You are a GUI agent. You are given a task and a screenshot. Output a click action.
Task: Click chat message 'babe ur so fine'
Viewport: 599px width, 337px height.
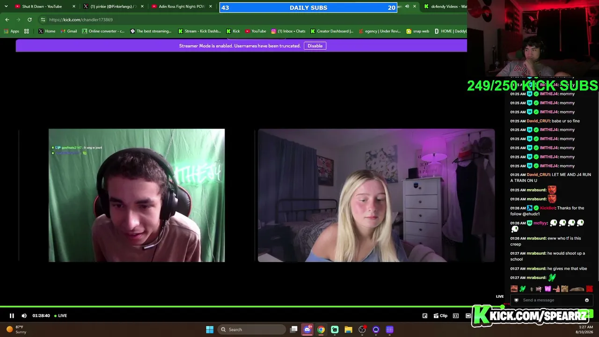click(x=565, y=121)
